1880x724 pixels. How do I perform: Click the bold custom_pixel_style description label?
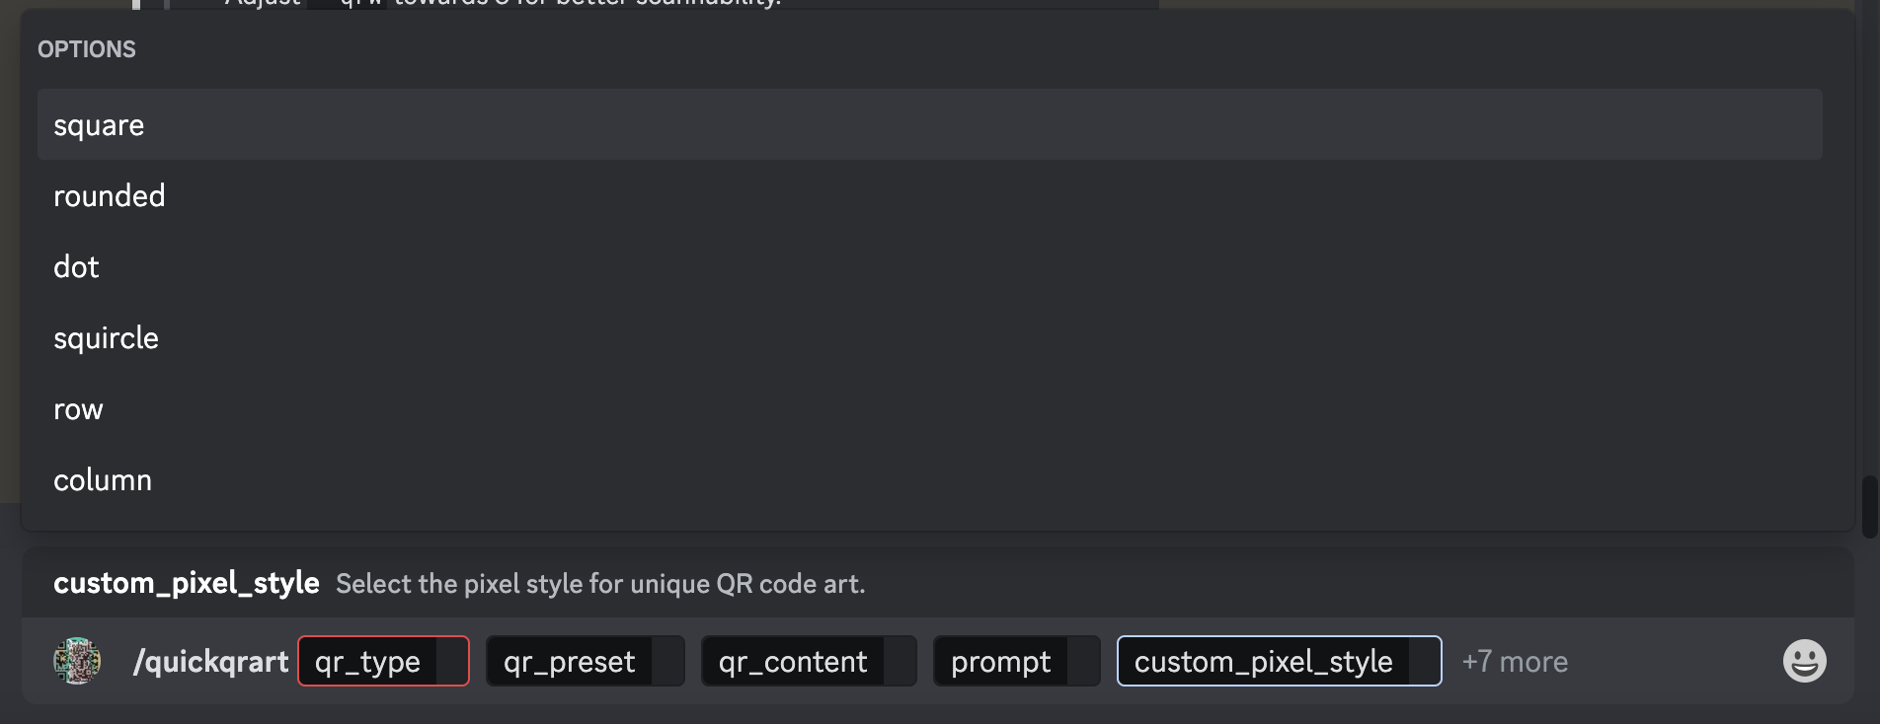[187, 583]
